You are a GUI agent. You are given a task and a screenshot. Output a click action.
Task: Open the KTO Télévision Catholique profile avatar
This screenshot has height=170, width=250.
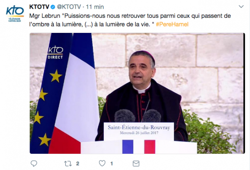[x=15, y=14]
